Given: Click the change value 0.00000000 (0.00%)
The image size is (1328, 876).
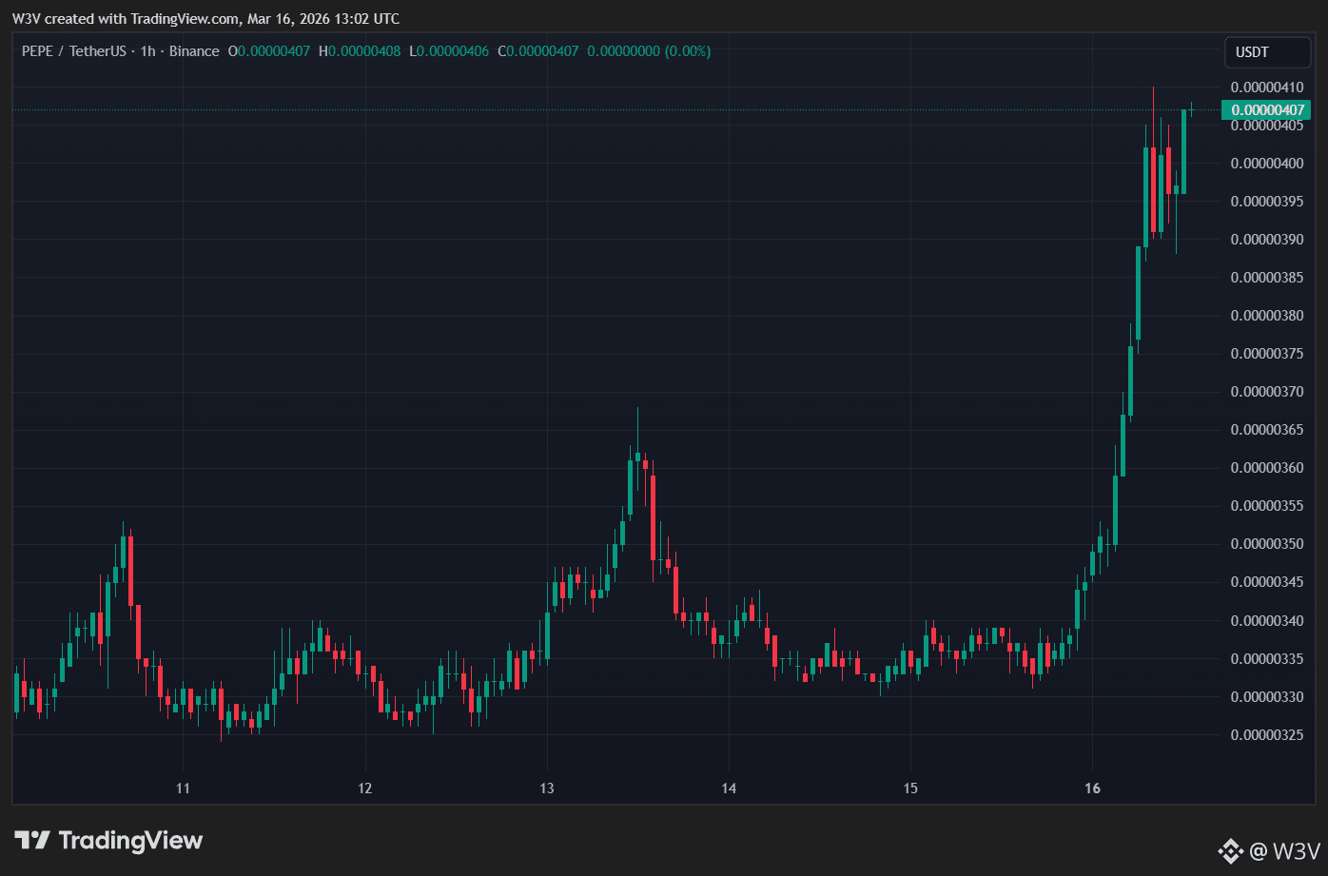Looking at the screenshot, I should (649, 51).
